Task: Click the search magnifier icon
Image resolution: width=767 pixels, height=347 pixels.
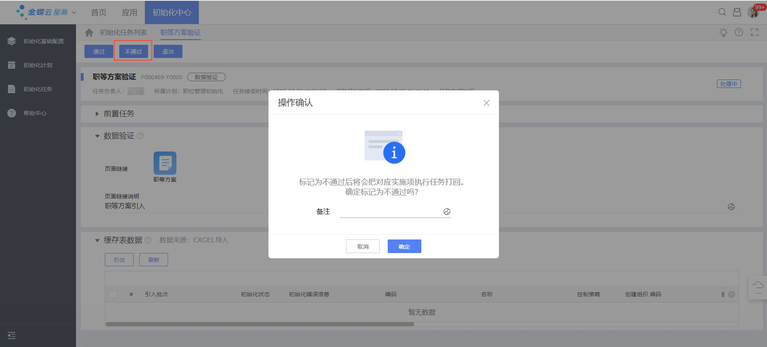Action: coord(722,12)
